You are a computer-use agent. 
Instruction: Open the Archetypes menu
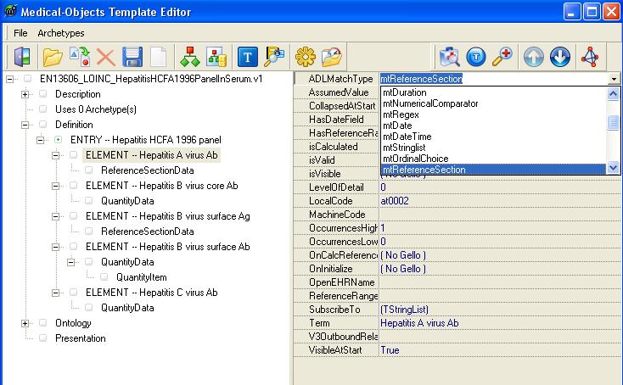(x=60, y=32)
